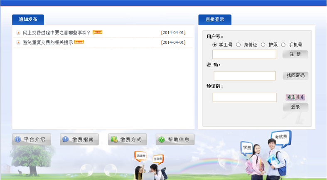Click the NEW badge after 避免重复交费 notice
327x180 pixels.
(79, 42)
